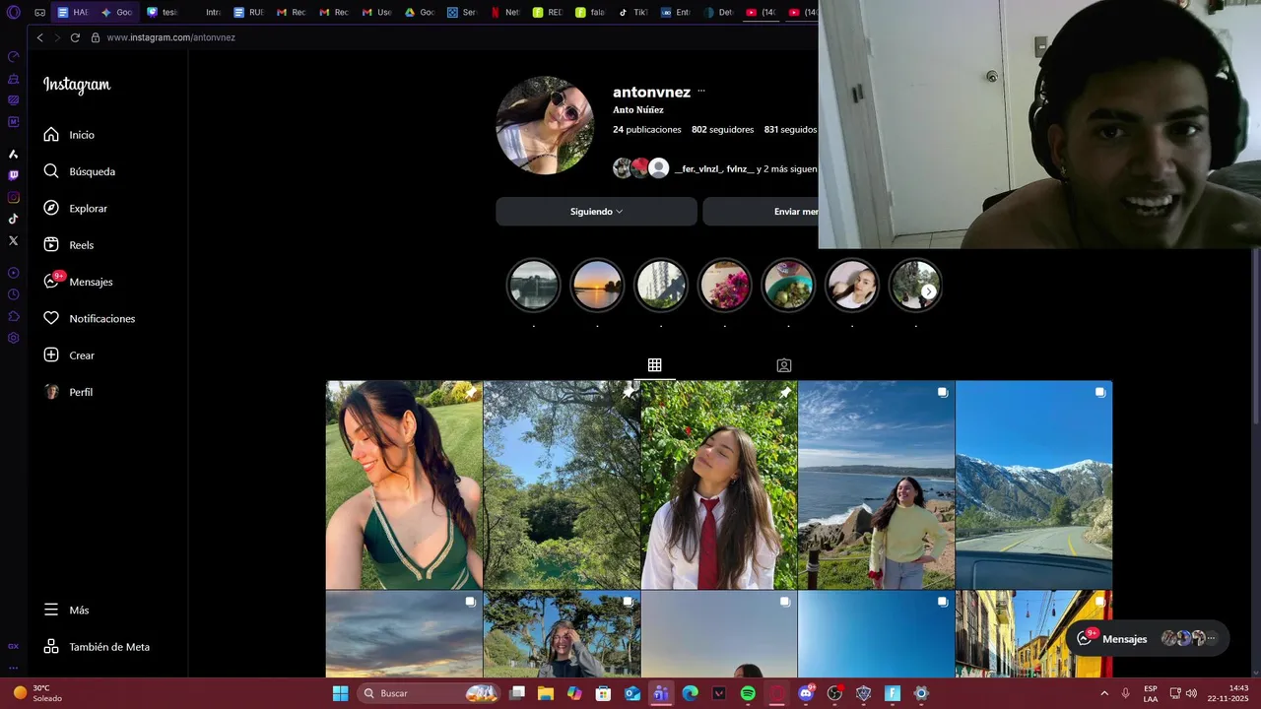Show hidden system tray icons

(1103, 693)
